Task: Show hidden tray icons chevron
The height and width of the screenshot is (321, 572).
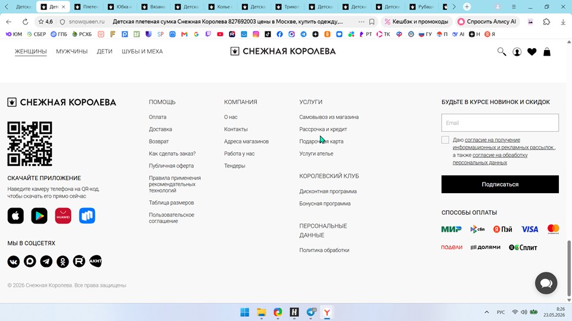Action: tap(487, 312)
